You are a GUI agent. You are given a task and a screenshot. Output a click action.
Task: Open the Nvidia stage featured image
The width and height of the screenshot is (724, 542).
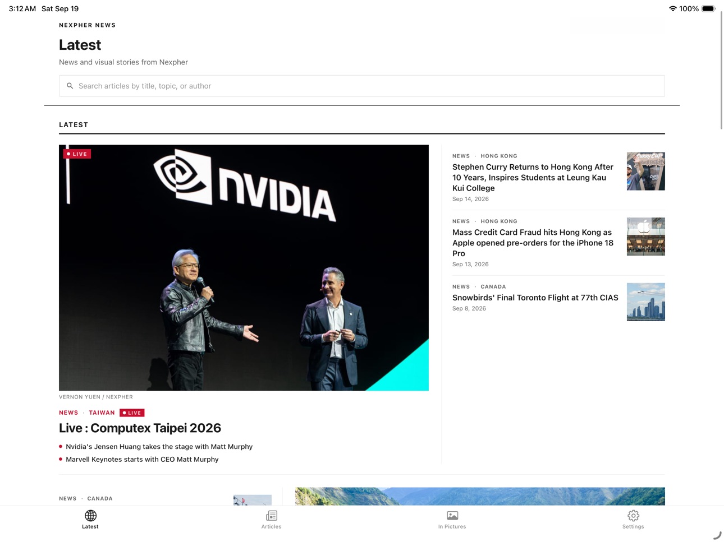pyautogui.click(x=244, y=268)
